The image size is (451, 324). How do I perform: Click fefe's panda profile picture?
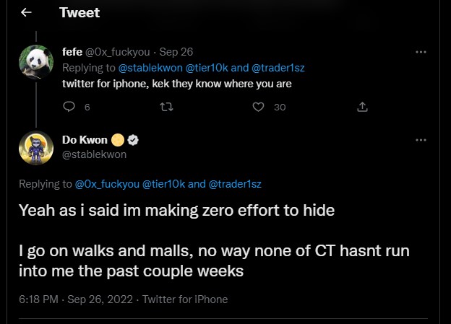point(35,62)
